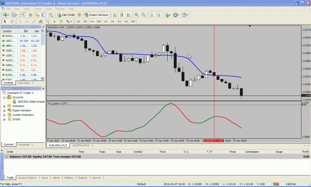Select the H4 timeframe
This screenshot has height=187, width=311.
[112, 21]
